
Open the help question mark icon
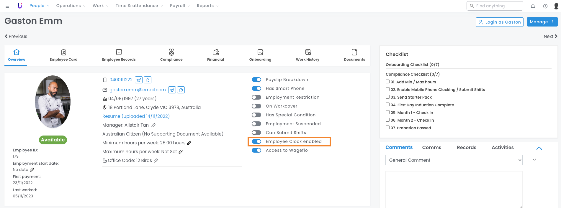coord(545,6)
